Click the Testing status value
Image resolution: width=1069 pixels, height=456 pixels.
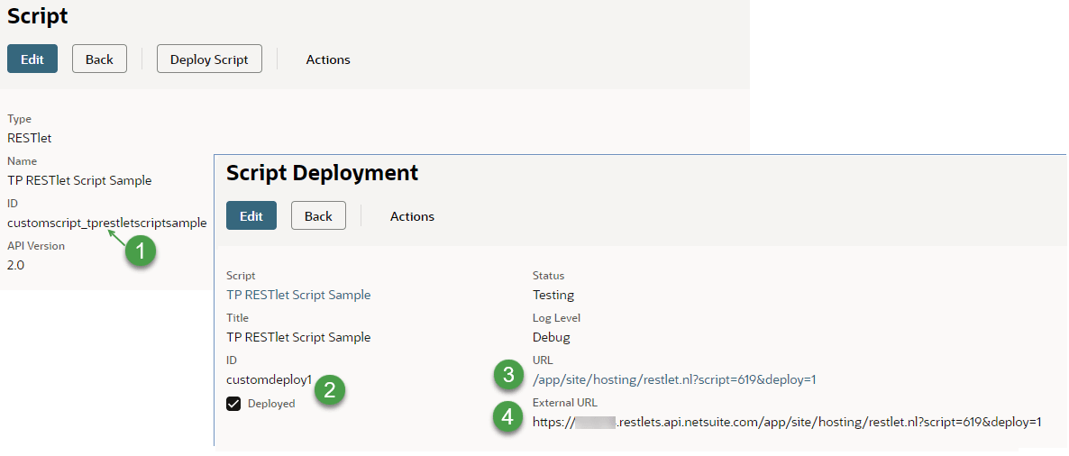pos(553,296)
